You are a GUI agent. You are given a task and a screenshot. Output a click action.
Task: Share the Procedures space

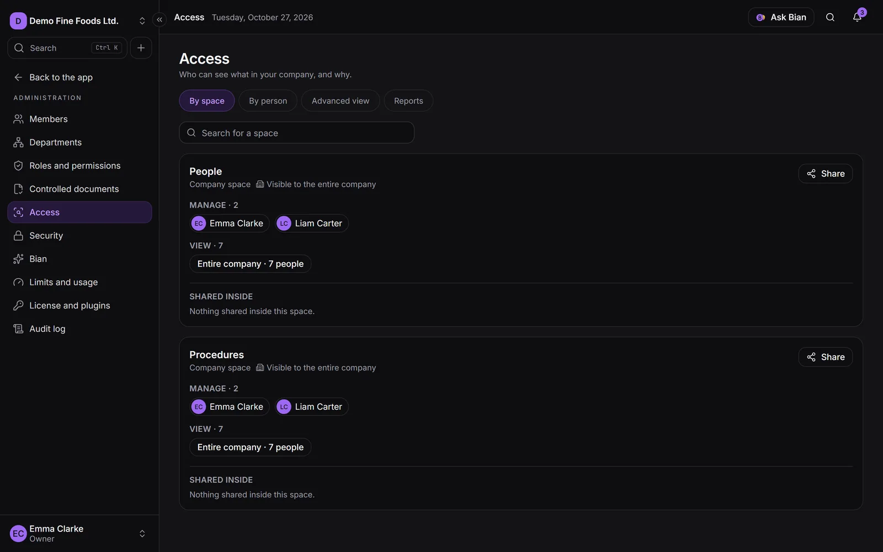[x=826, y=357]
